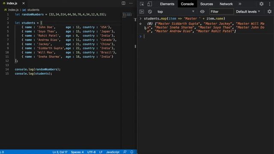
Task: Clear the console
Action: click(150, 12)
